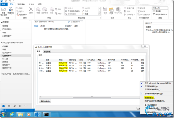Switch to Calendar view icon in navigation bar
Viewport: 174px width, 118px height.
point(9,106)
